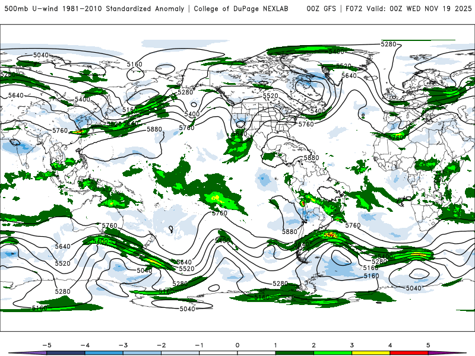Image resolution: width=475 pixels, height=356 pixels.
Task: Click the "500mb U-wind 1981-2010 Standardized Anomaly" title
Action: click(94, 9)
